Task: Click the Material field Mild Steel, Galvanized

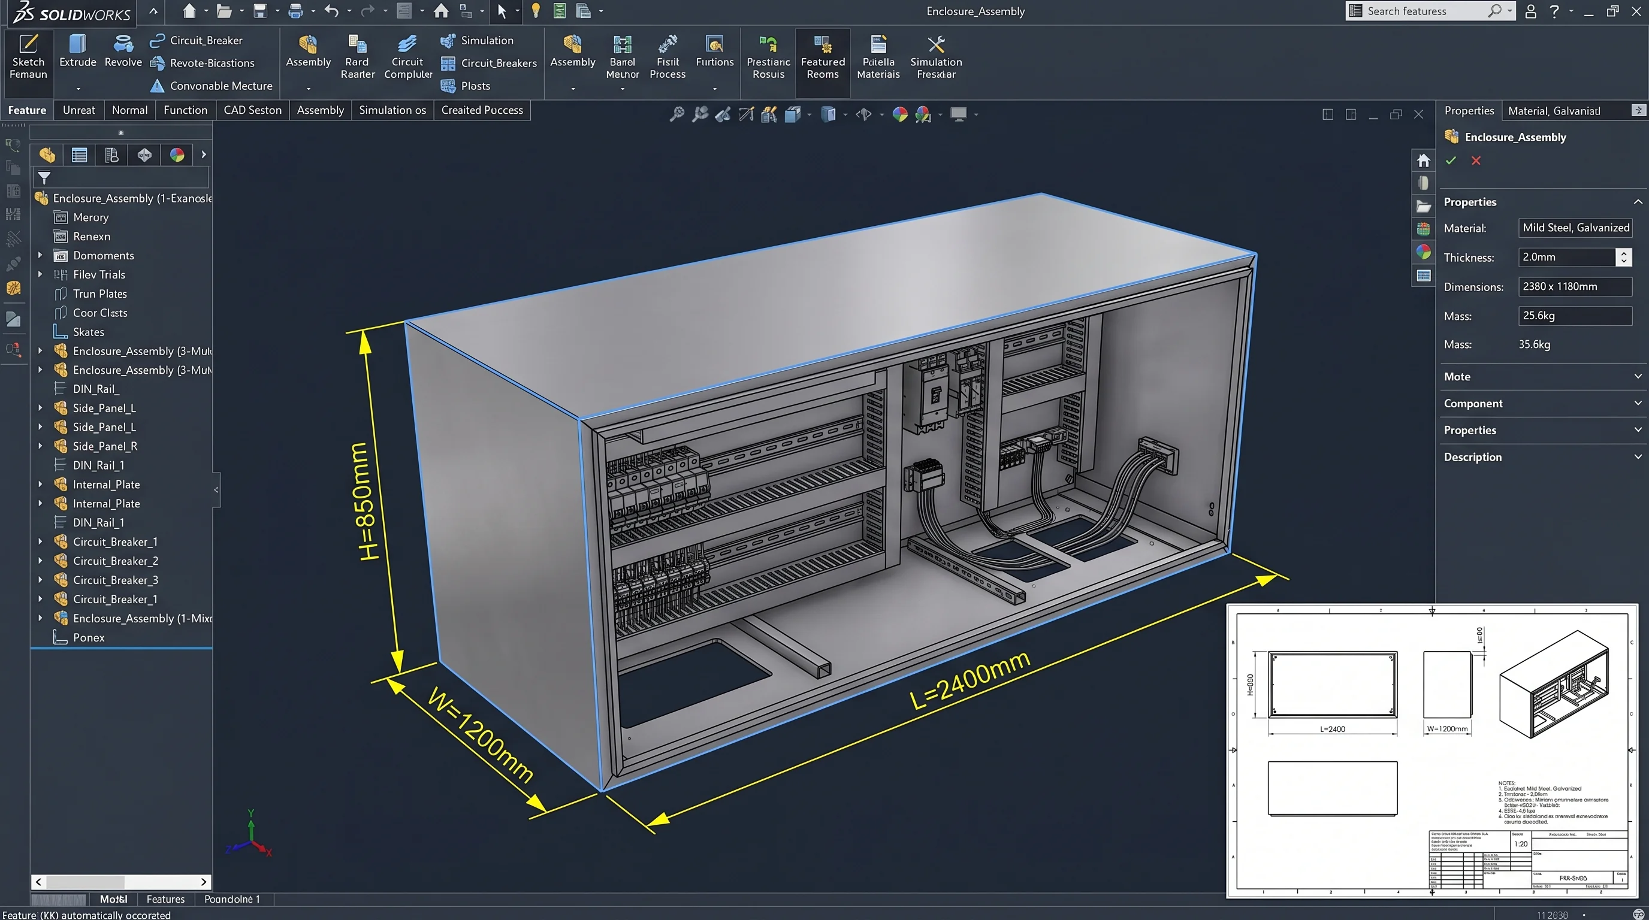Action: coord(1575,228)
